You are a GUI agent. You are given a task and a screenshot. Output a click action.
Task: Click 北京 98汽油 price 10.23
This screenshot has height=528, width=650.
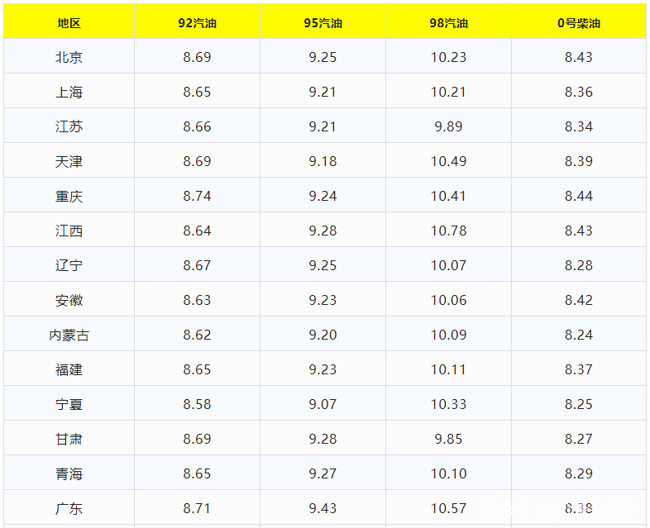coord(448,57)
